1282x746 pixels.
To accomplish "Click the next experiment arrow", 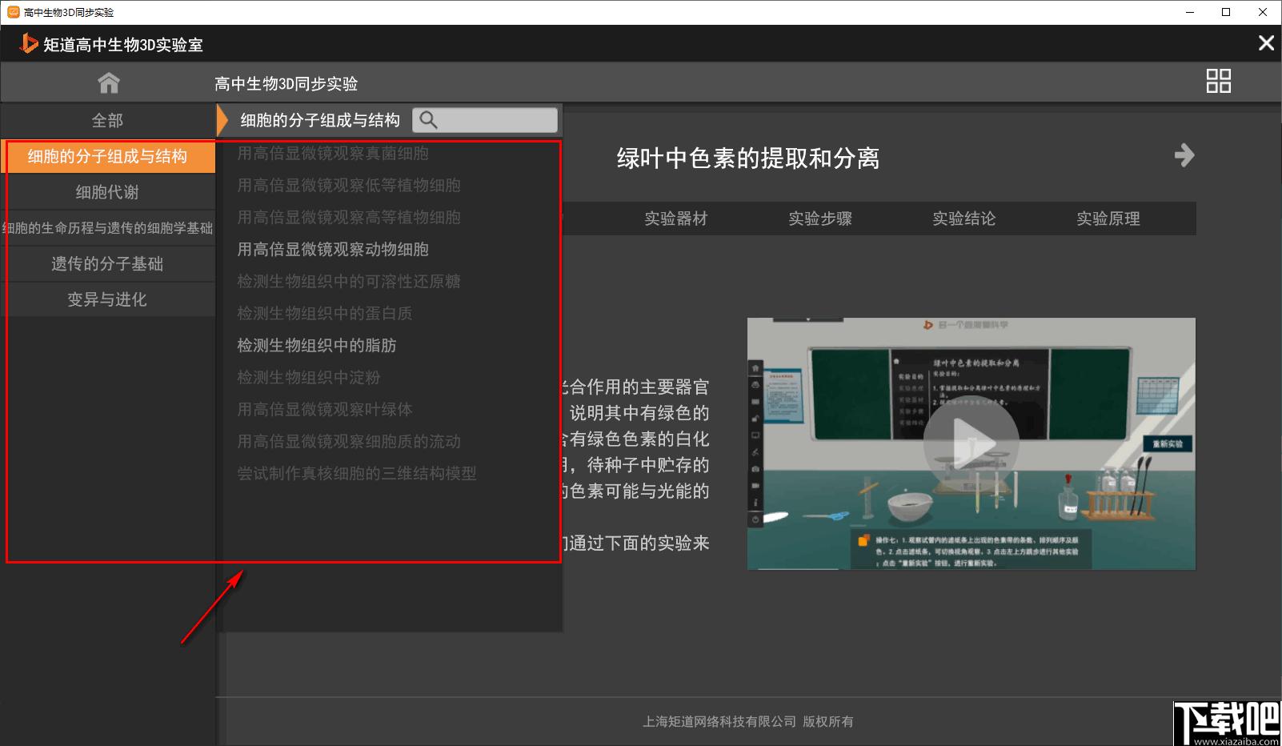I will point(1184,154).
